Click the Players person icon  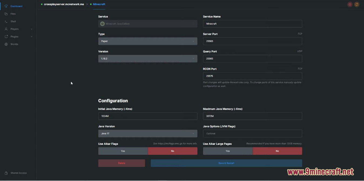coord(6,29)
